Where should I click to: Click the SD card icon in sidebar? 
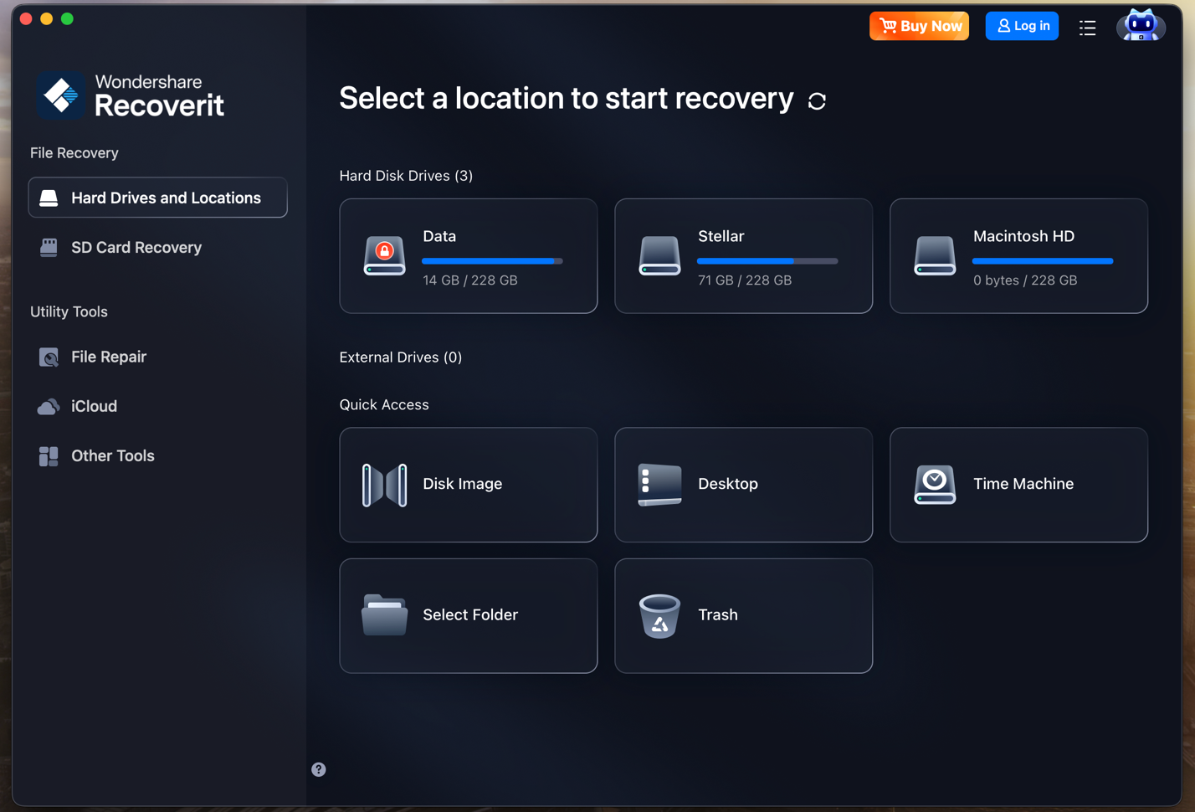click(49, 248)
